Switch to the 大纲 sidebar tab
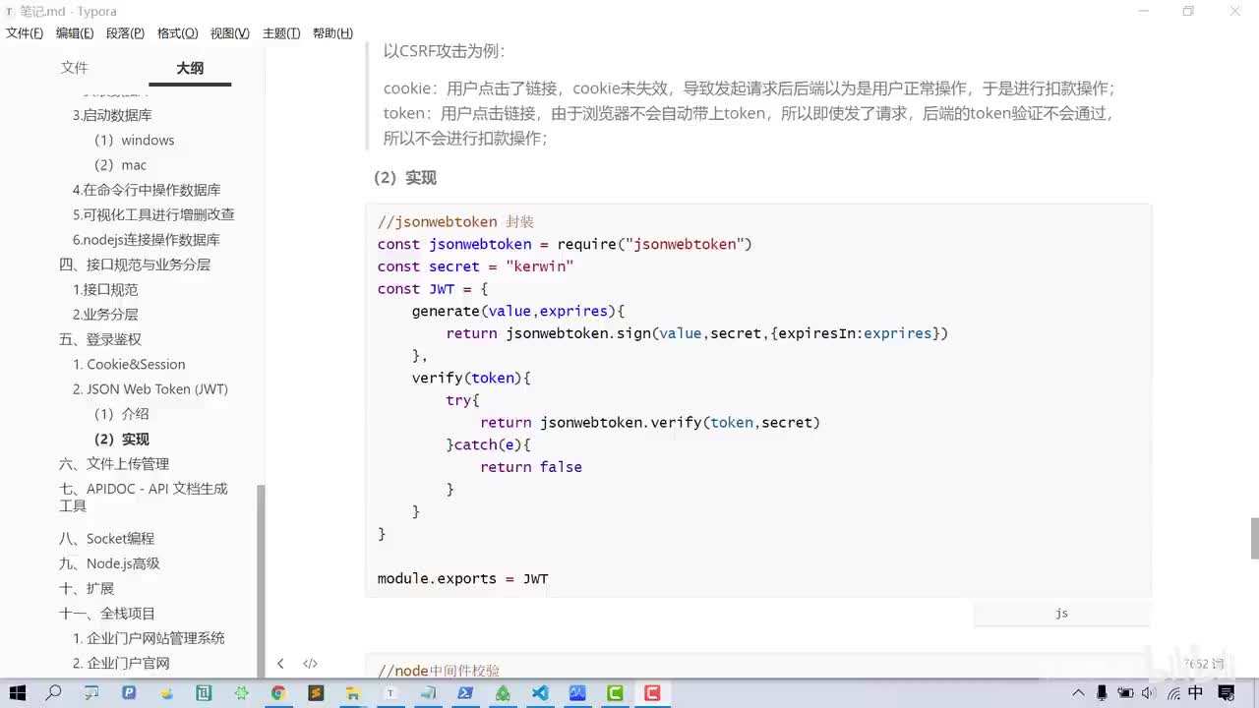This screenshot has height=708, width=1259. (x=190, y=68)
